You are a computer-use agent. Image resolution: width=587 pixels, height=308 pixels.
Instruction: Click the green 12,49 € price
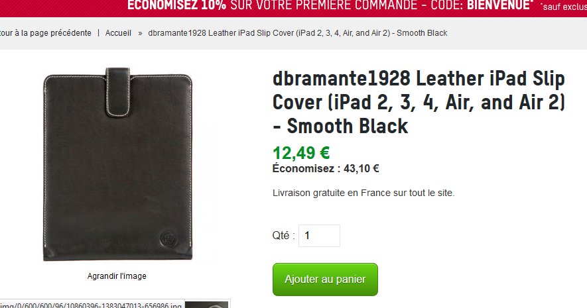click(301, 153)
